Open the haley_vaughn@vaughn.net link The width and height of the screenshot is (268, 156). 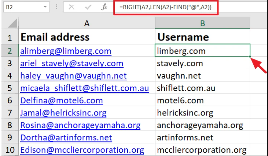73,76
